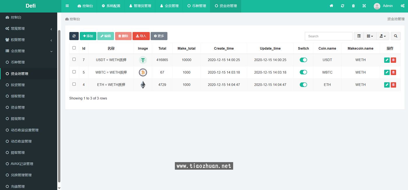This screenshot has height=190, width=408.
Task: Open the export dropdown button
Action: (x=383, y=36)
